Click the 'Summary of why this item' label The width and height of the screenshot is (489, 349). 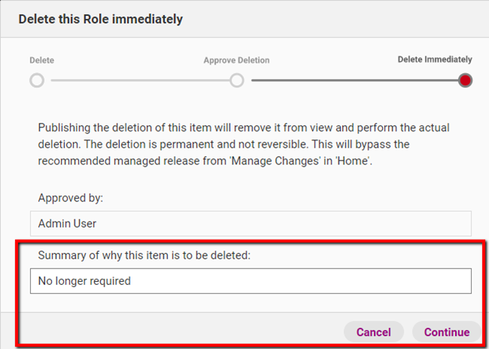(x=144, y=256)
